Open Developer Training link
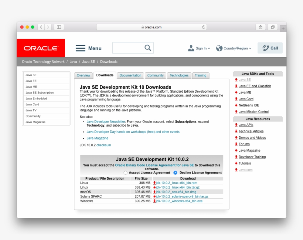Screen dimensions: 303x240 click(252, 157)
